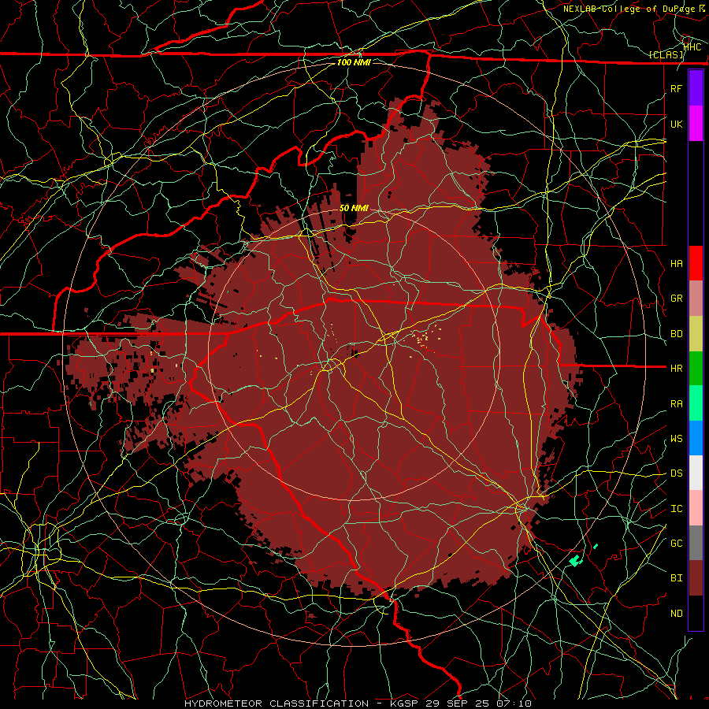Select the GR pink legend color
The image size is (709, 709).
tap(696, 298)
